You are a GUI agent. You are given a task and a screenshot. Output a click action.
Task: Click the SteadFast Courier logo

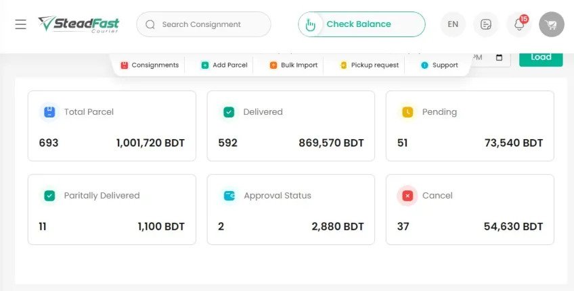click(x=79, y=24)
